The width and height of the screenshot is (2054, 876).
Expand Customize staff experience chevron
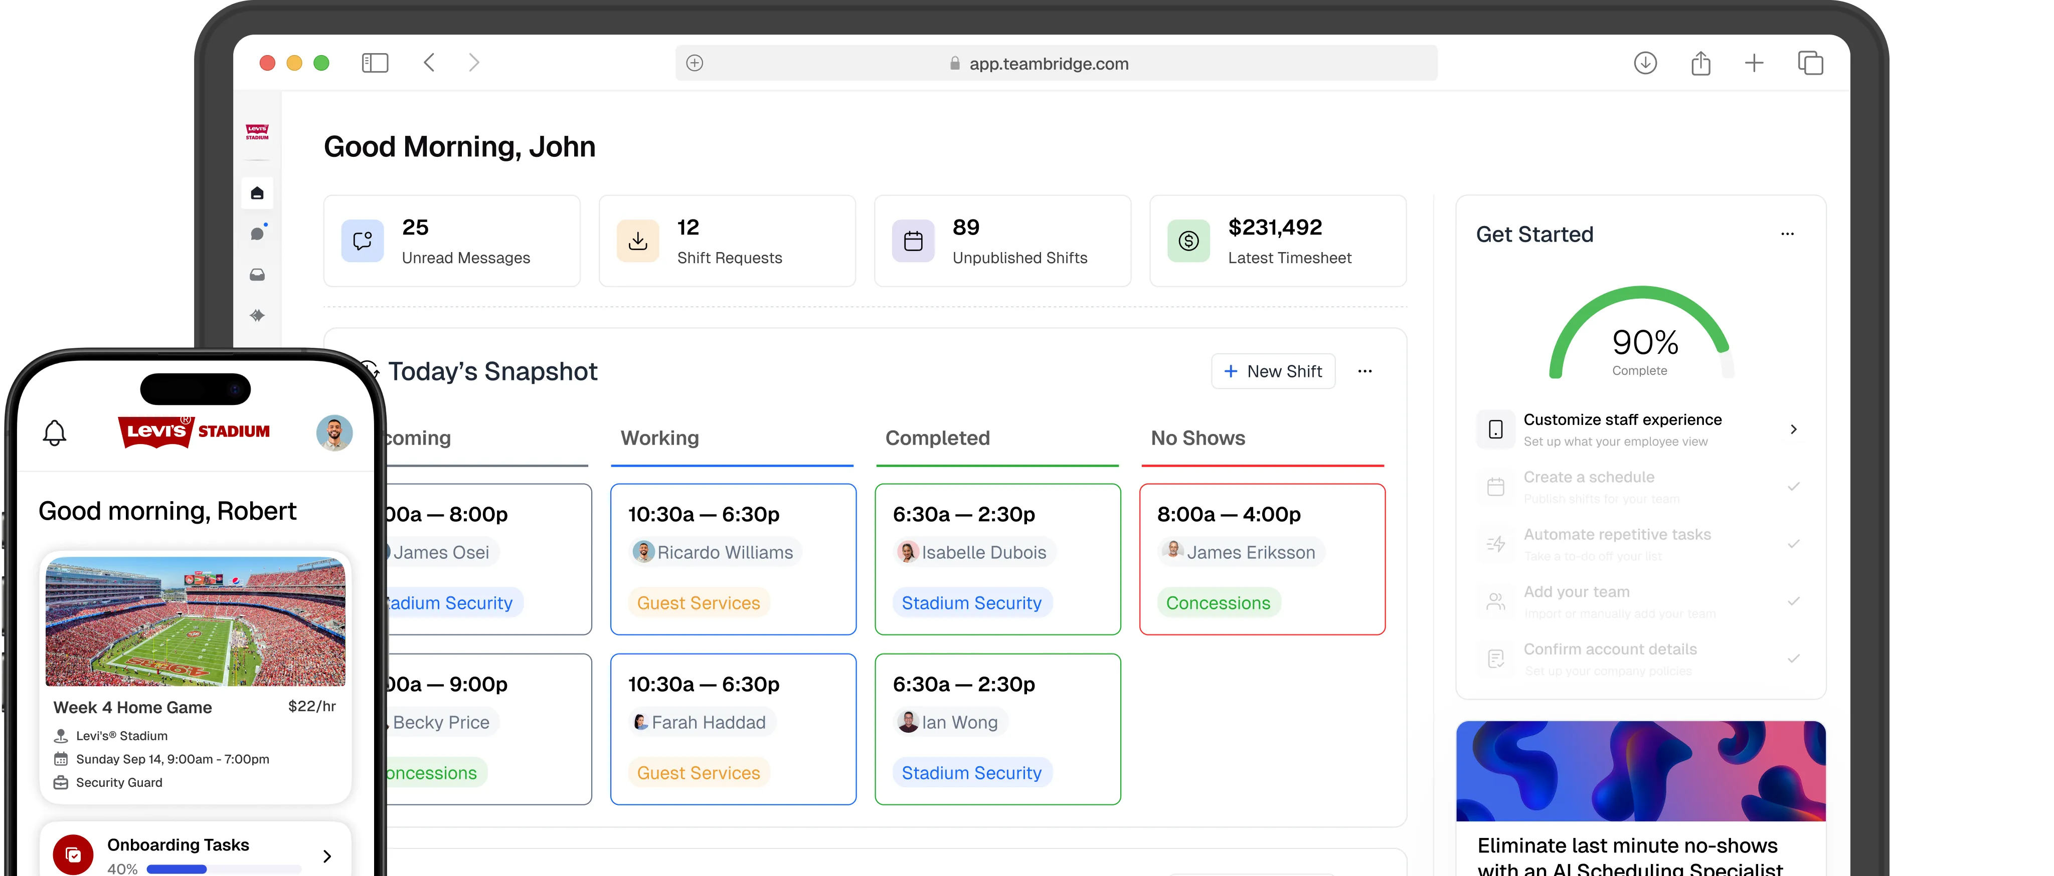[1793, 429]
